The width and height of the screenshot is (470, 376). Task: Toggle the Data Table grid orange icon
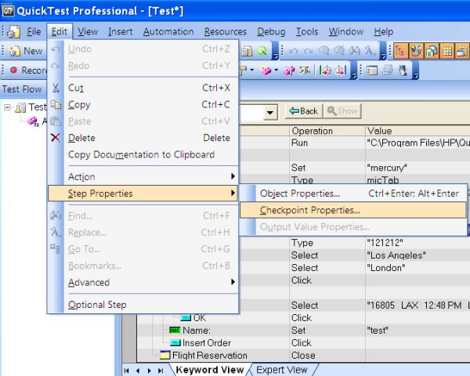pos(447,51)
